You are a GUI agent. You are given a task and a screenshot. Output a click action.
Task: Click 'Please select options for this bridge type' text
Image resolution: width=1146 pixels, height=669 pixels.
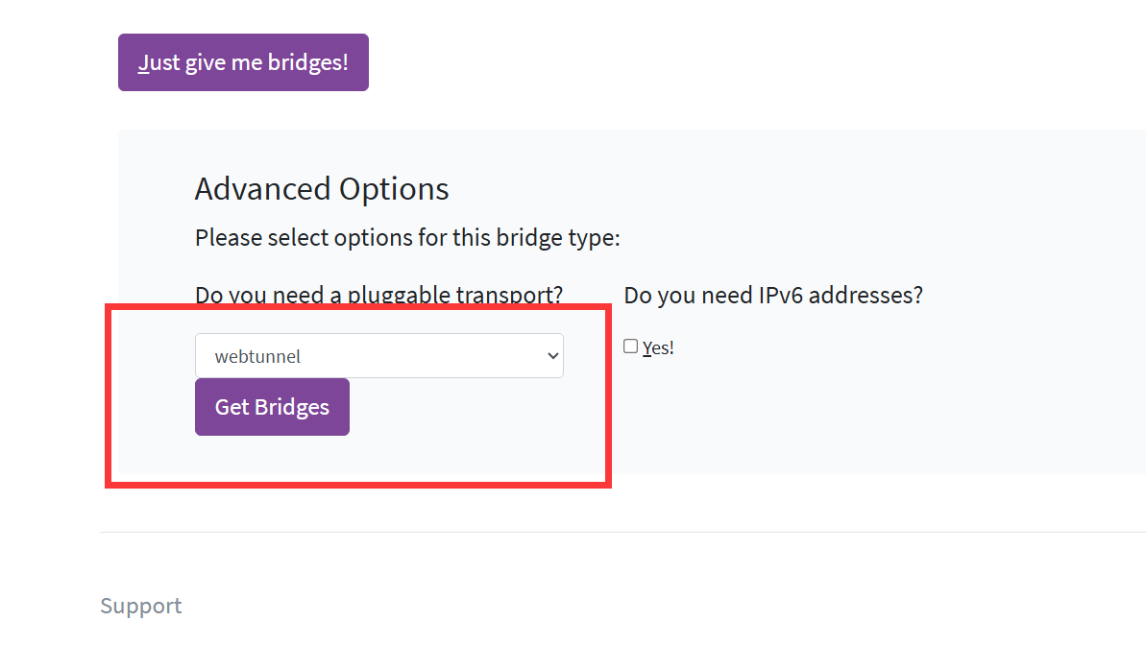[x=407, y=237]
